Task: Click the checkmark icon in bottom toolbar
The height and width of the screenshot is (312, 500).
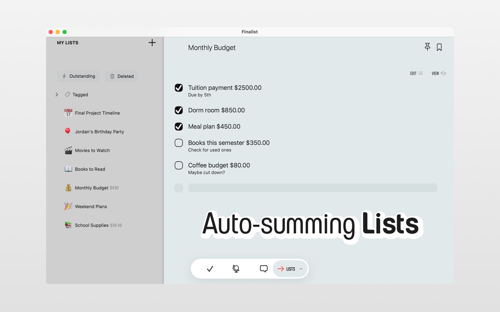Action: coord(210,269)
